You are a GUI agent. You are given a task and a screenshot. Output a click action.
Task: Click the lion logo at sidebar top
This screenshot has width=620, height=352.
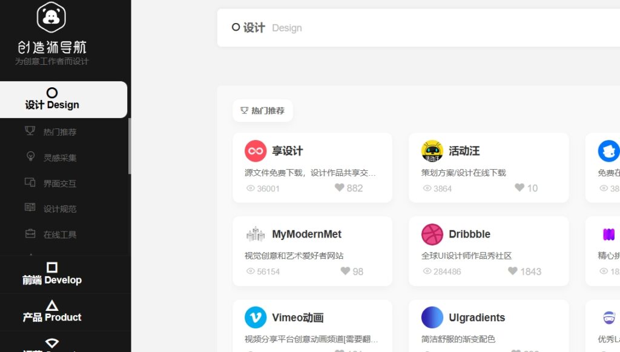(51, 18)
